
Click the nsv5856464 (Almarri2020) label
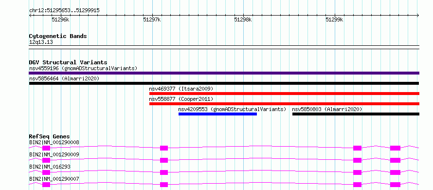64,78
